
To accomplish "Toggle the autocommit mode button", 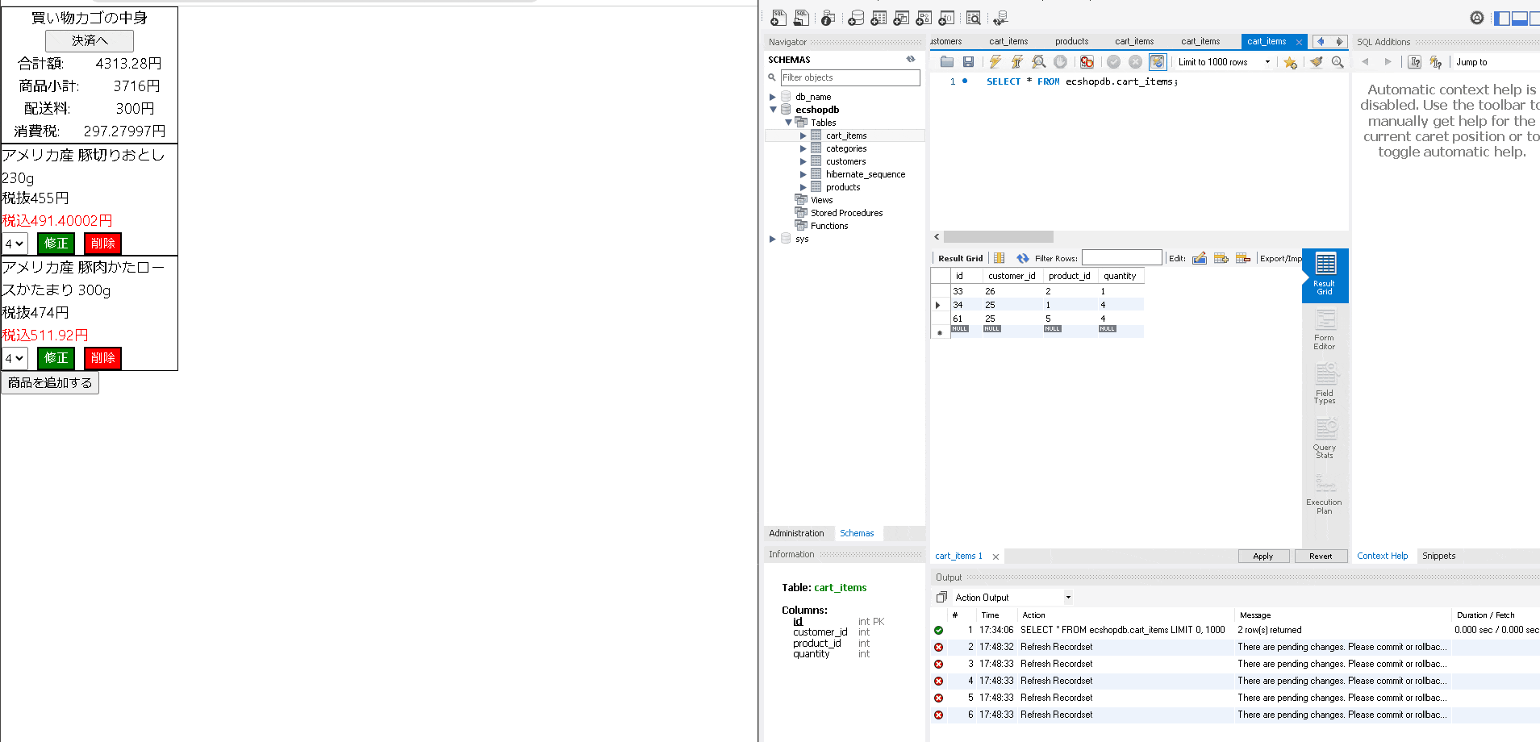I will click(1158, 62).
